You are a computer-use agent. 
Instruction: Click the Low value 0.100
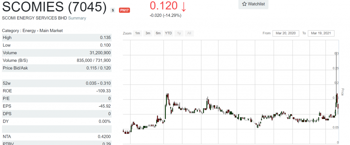105,45
